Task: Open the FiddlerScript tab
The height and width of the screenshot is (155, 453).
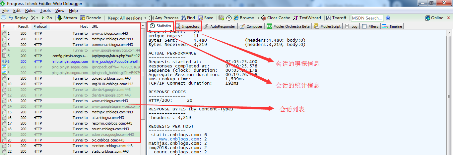Action: pos(327,26)
